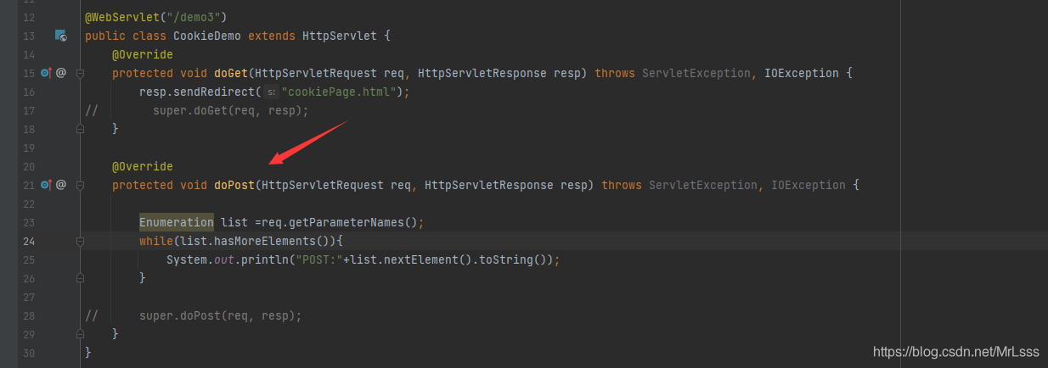Click ServletException in the doGet signature
1048x368 pixels.
(x=696, y=73)
